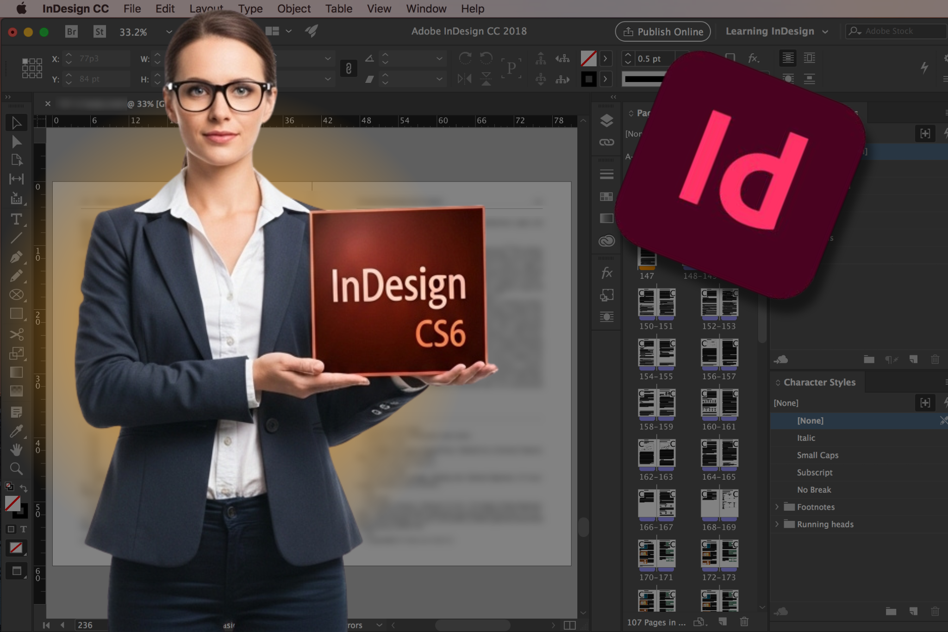Select the Pencil tool
Screen dimensions: 948x632
pos(16,276)
